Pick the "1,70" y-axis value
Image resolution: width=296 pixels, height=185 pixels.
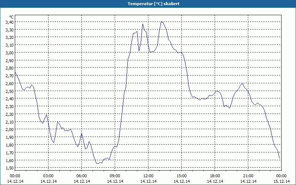tap(10, 152)
